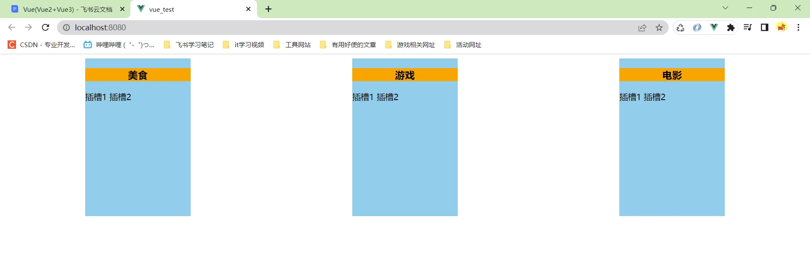The image size is (810, 267).
Task: Click the browser forward arrow
Action: (x=28, y=28)
